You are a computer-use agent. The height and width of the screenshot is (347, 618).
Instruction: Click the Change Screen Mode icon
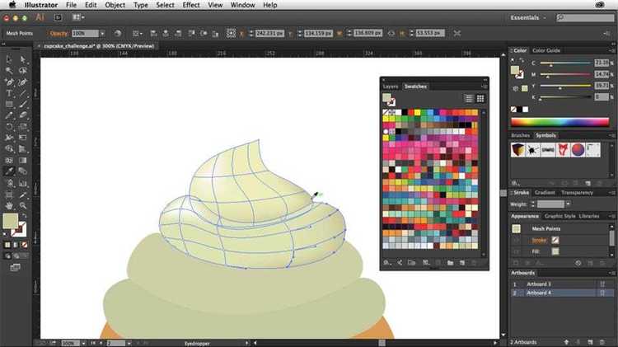(16, 268)
